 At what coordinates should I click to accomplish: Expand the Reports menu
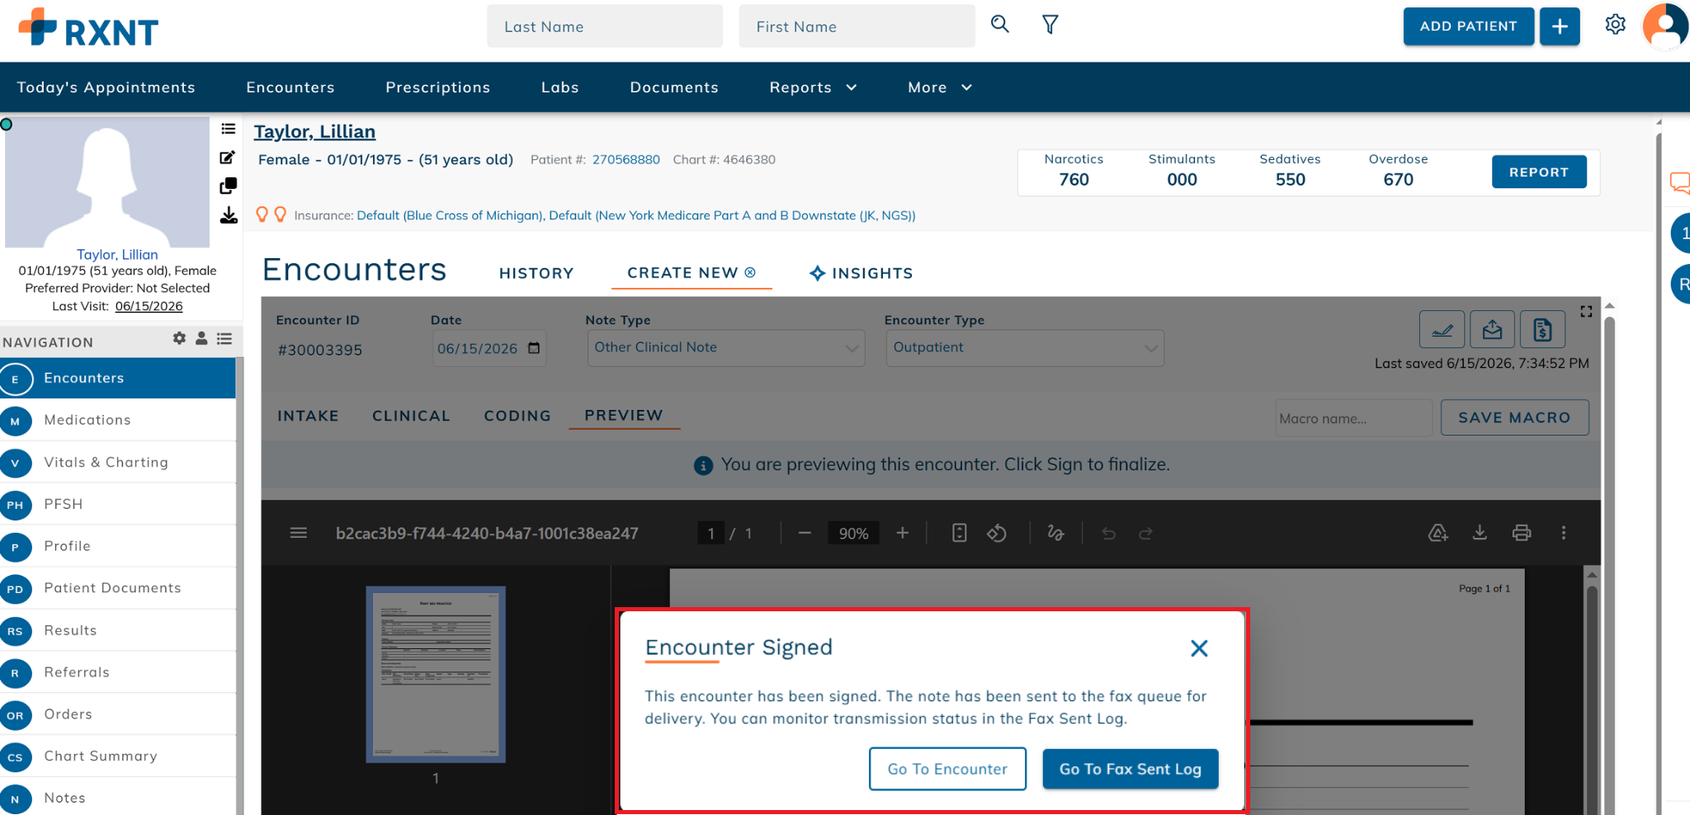813,87
